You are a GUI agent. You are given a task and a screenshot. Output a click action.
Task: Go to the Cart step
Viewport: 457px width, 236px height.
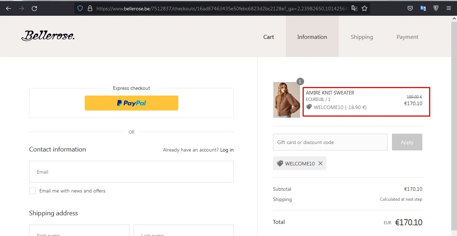pyautogui.click(x=269, y=37)
